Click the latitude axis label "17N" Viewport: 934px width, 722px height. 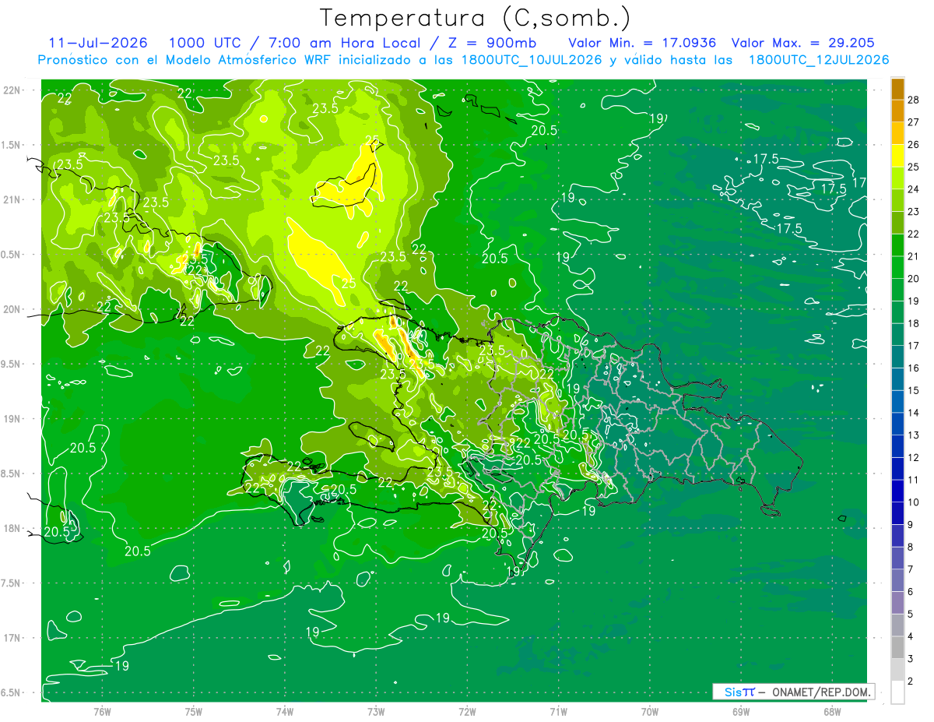tap(13, 639)
